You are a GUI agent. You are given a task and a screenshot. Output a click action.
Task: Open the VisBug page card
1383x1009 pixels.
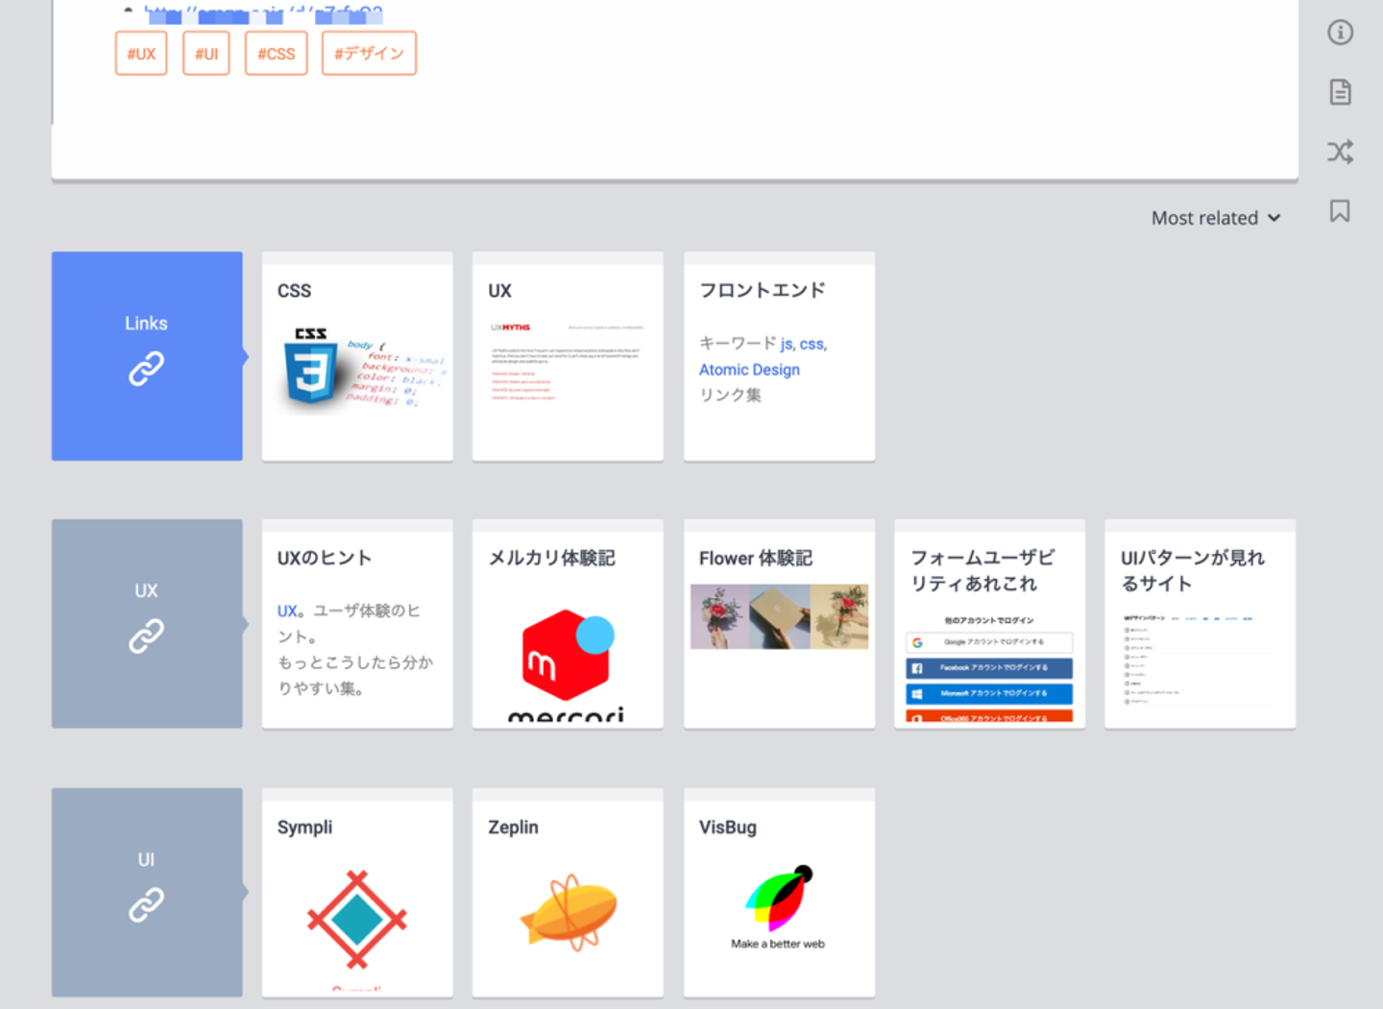(779, 893)
